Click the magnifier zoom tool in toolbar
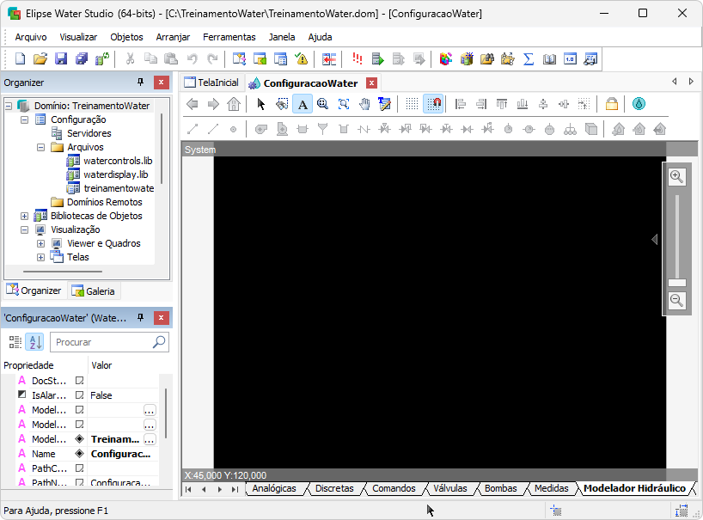 tap(323, 104)
